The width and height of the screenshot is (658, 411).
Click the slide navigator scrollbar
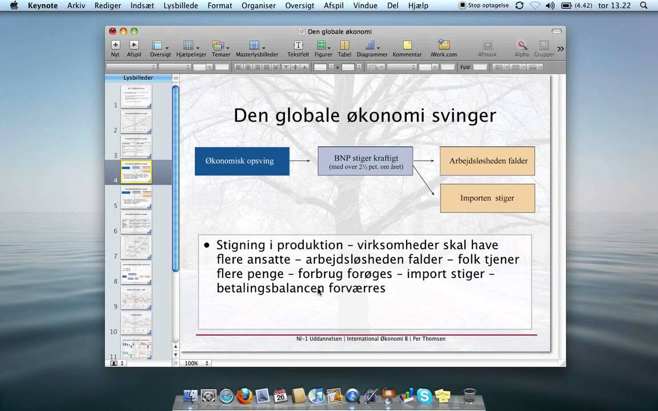[175, 179]
